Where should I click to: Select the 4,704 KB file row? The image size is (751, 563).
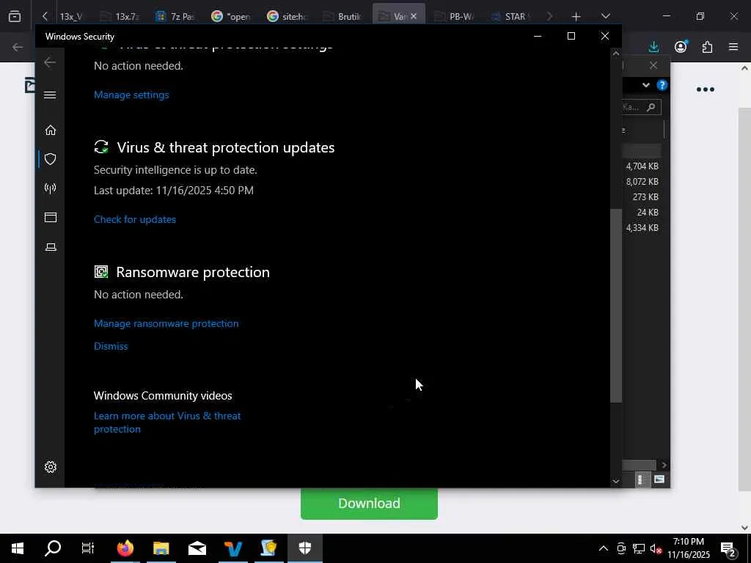pyautogui.click(x=642, y=166)
